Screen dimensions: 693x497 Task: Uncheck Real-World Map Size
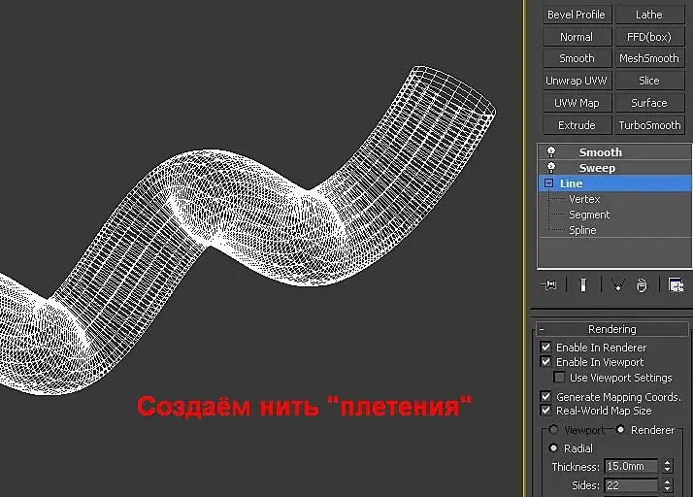point(545,411)
